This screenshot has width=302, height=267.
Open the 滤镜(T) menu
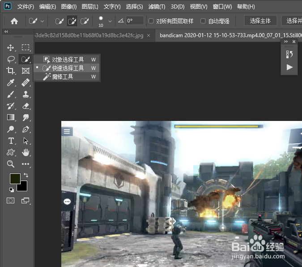[x=157, y=7]
